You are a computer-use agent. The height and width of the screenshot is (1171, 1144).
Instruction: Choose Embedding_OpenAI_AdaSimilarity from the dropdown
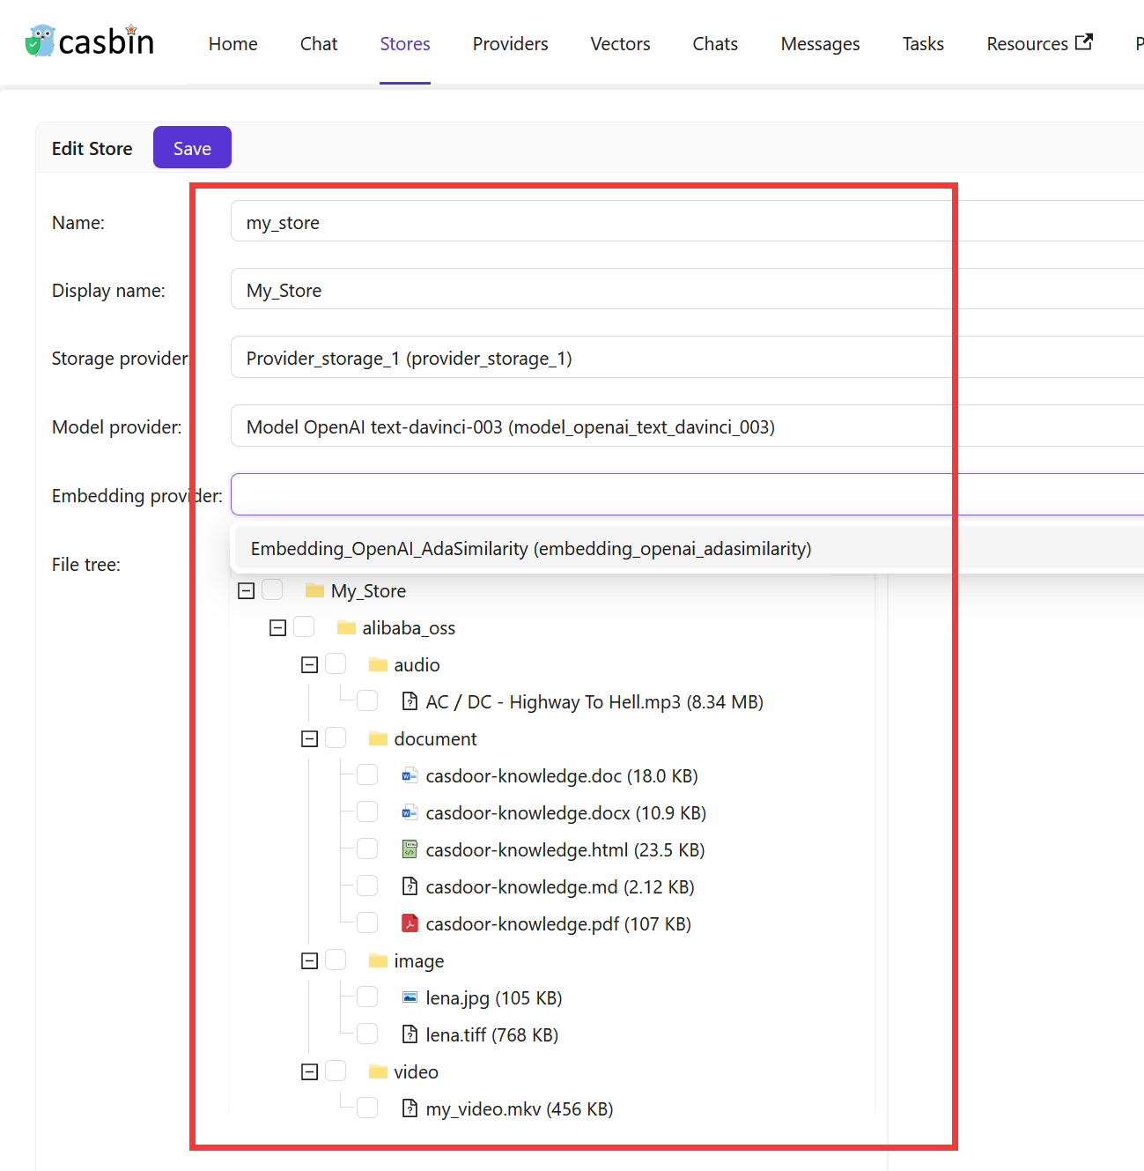pyautogui.click(x=529, y=548)
